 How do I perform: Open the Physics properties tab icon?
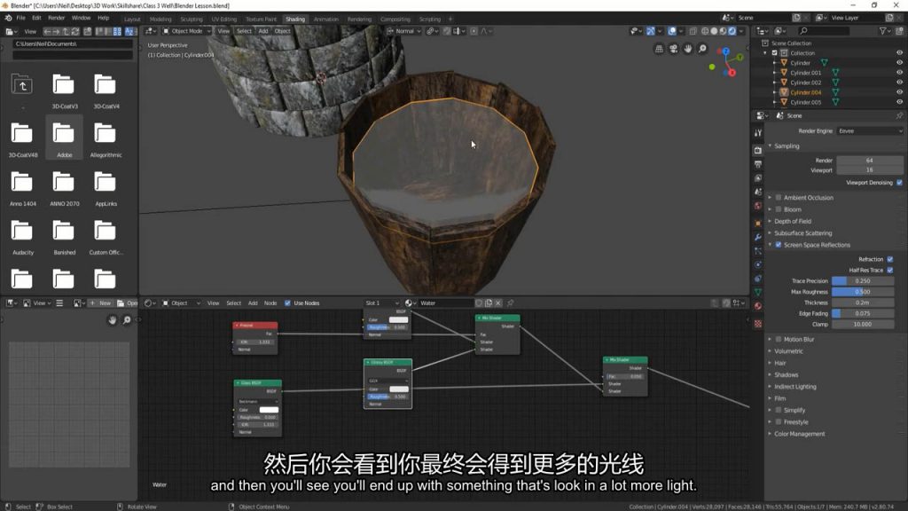758,264
